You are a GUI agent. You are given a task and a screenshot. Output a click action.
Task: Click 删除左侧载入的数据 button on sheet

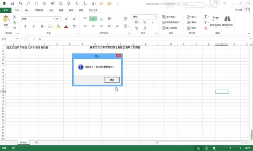[129, 47]
